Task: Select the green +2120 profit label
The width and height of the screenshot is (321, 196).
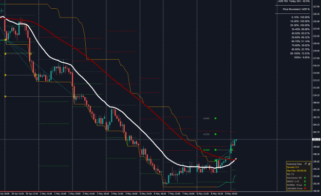Action: click(206, 150)
